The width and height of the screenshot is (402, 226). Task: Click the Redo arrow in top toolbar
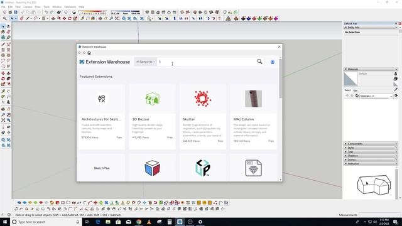52,12
